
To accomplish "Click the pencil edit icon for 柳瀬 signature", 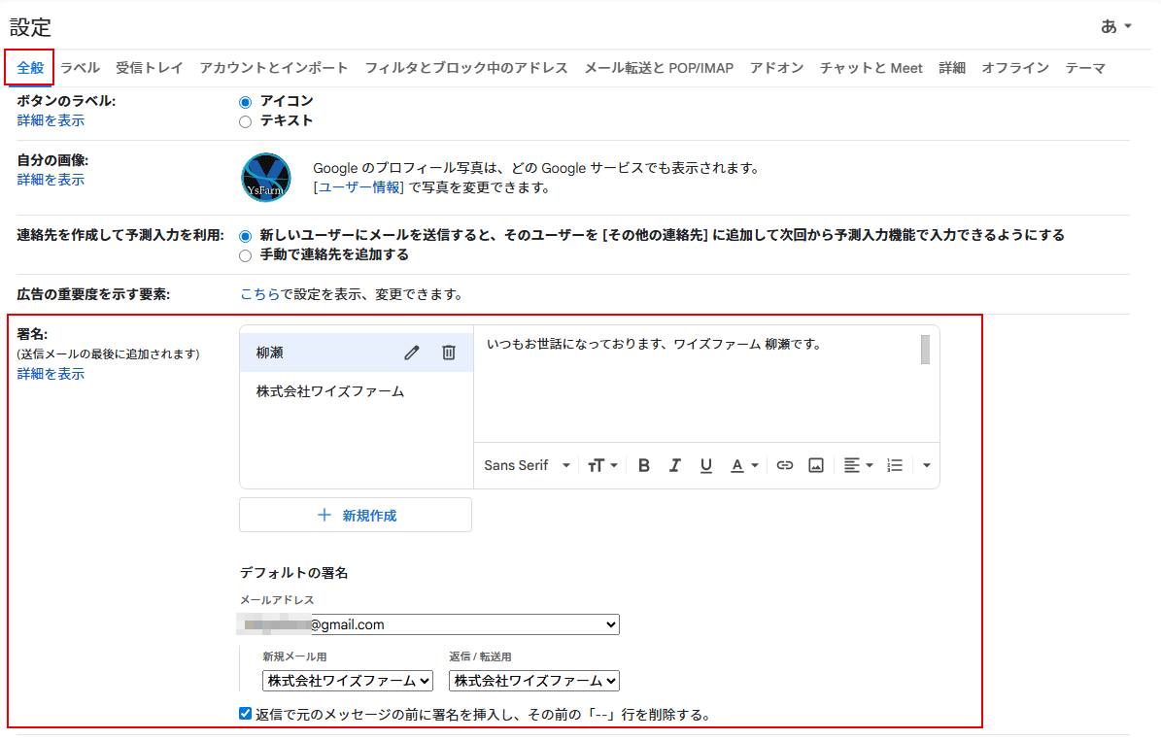I will point(412,353).
